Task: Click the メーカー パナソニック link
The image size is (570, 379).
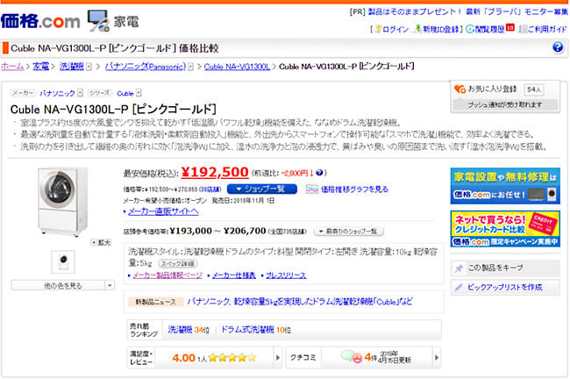Action: 57,94
